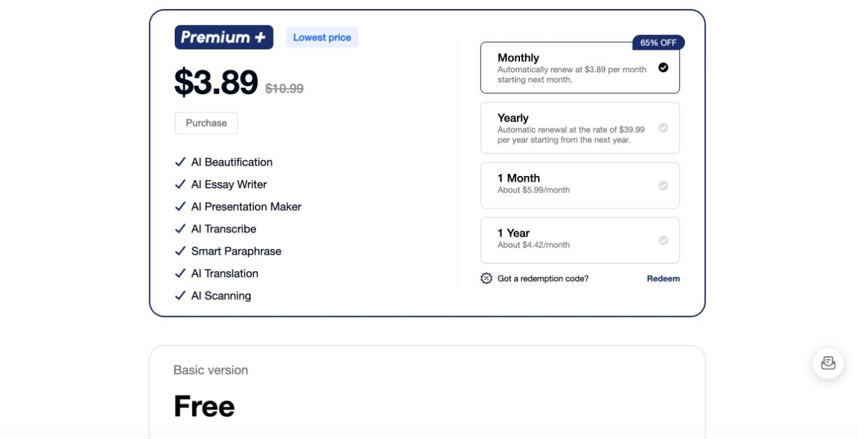Click the crossed-out $10.99 price

click(x=284, y=88)
